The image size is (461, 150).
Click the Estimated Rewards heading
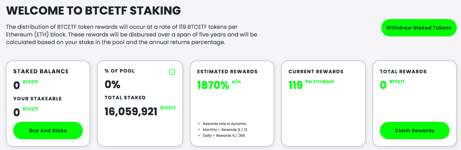coord(228,72)
